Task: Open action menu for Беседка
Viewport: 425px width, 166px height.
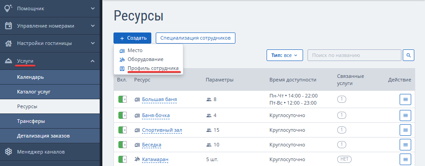Action: tap(405, 145)
